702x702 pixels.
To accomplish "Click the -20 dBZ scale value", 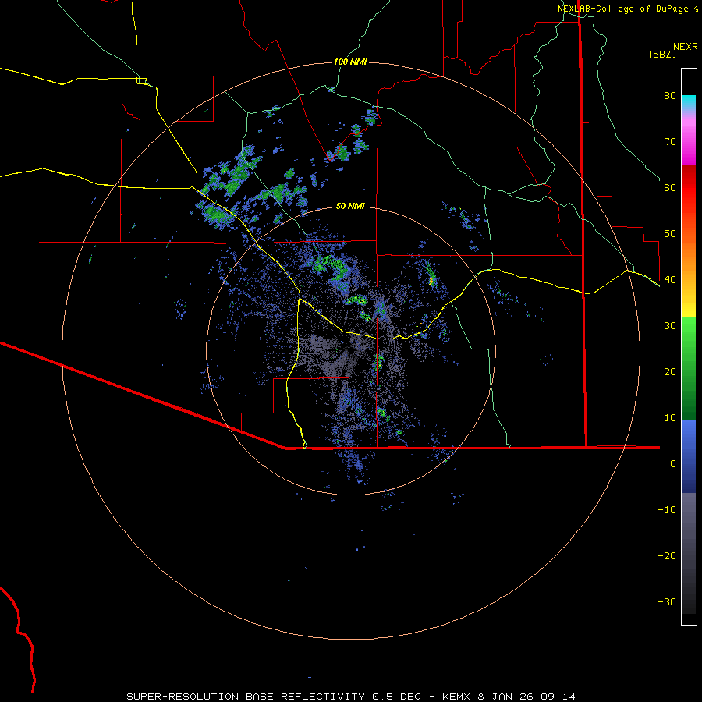I will coord(667,555).
